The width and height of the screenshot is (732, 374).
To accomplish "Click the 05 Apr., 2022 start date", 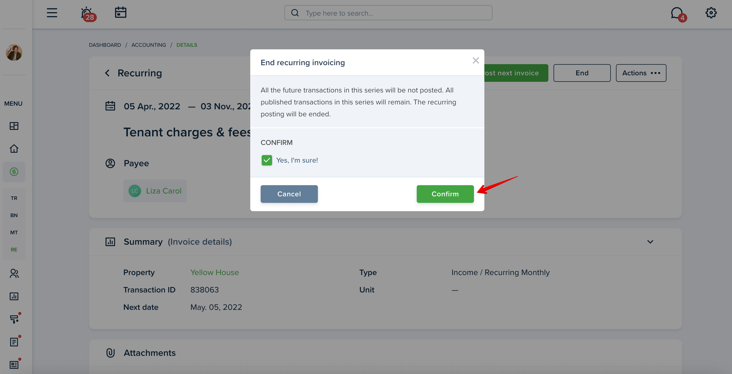I will 152,106.
